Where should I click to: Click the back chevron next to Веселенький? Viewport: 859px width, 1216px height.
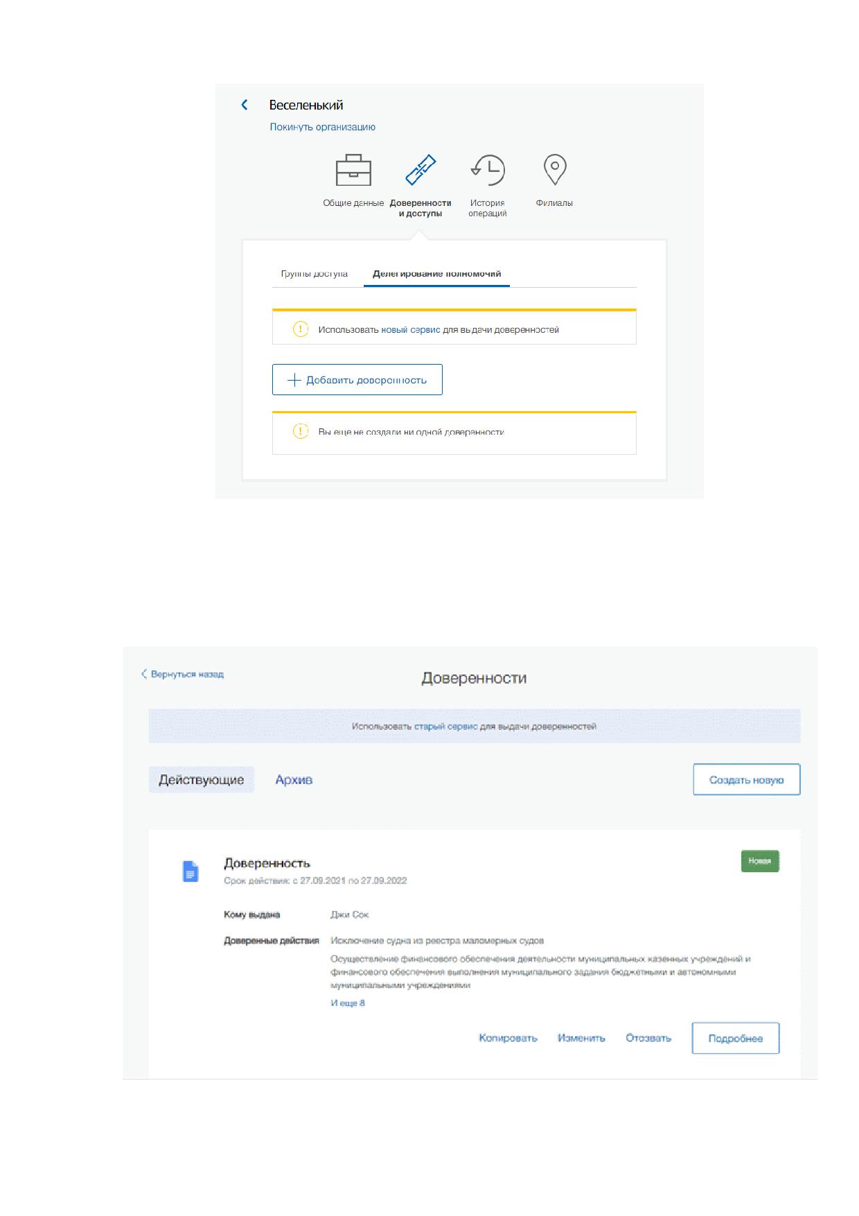tap(244, 105)
